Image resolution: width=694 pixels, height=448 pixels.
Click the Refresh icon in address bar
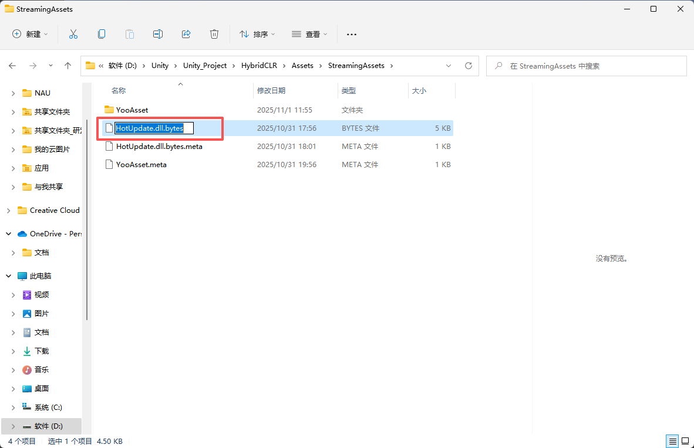469,66
